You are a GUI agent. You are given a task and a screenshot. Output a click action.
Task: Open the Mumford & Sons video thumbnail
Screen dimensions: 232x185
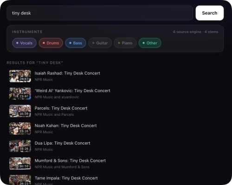click(20, 164)
